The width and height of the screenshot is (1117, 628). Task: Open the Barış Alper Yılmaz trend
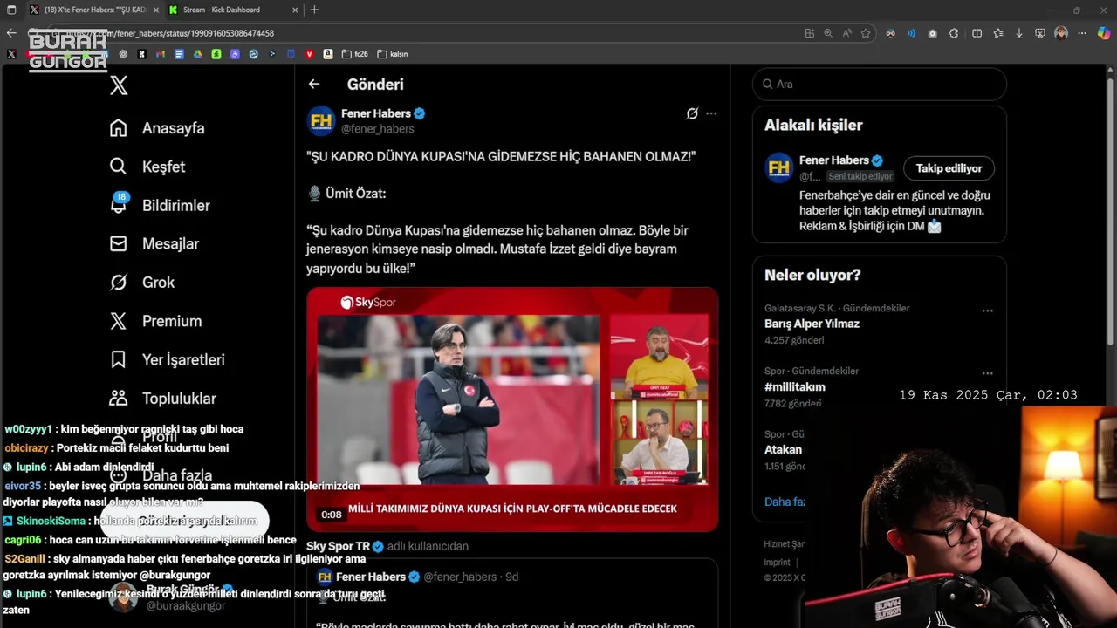point(812,324)
